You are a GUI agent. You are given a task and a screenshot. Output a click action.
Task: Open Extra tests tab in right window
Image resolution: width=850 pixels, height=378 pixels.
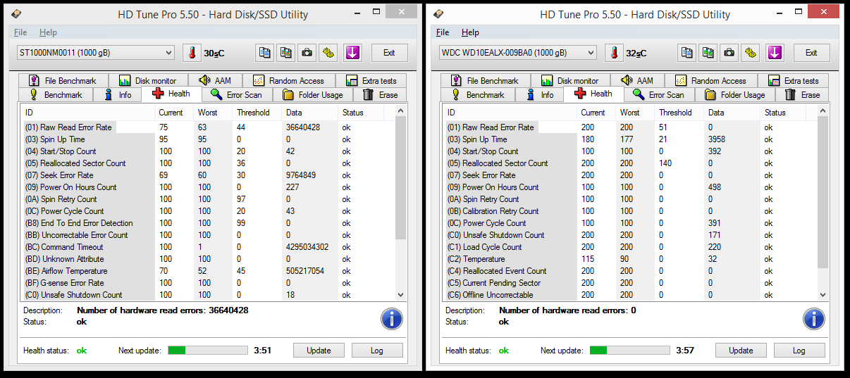coord(794,81)
